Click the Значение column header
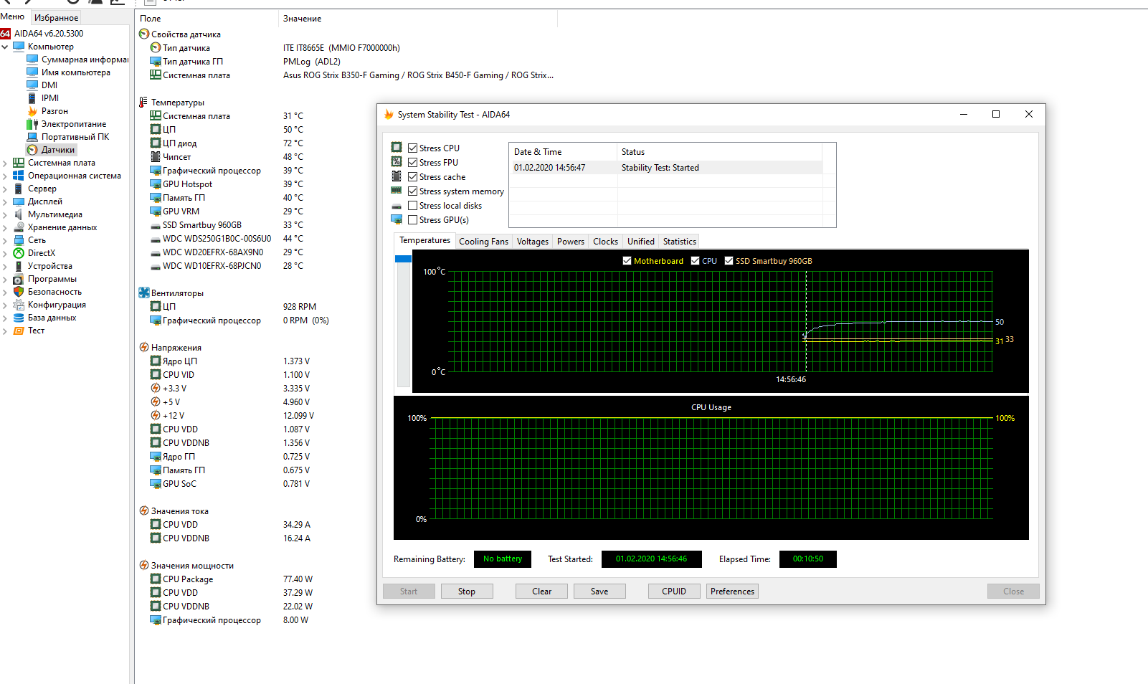This screenshot has width=1148, height=684. [418, 19]
